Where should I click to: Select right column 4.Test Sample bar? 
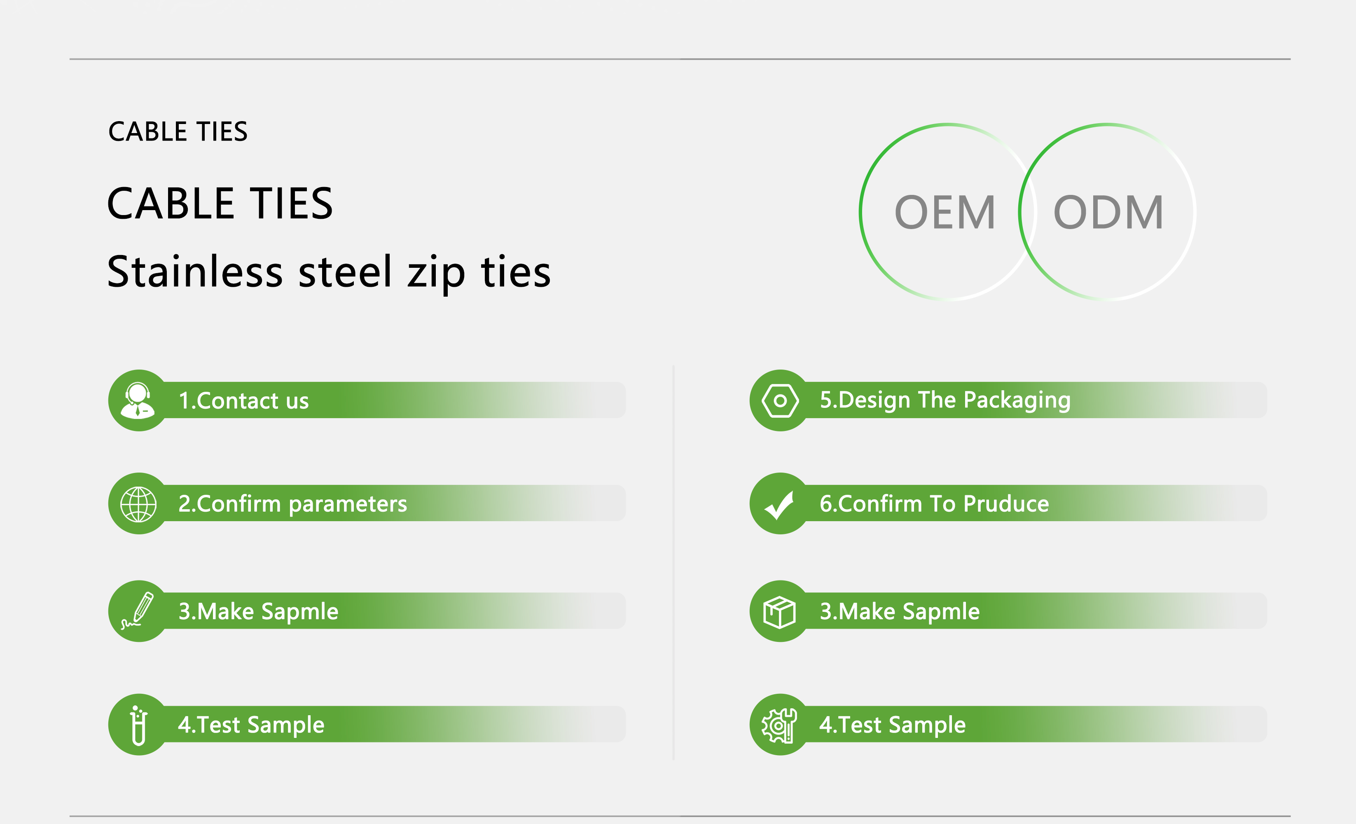[x=1008, y=724]
